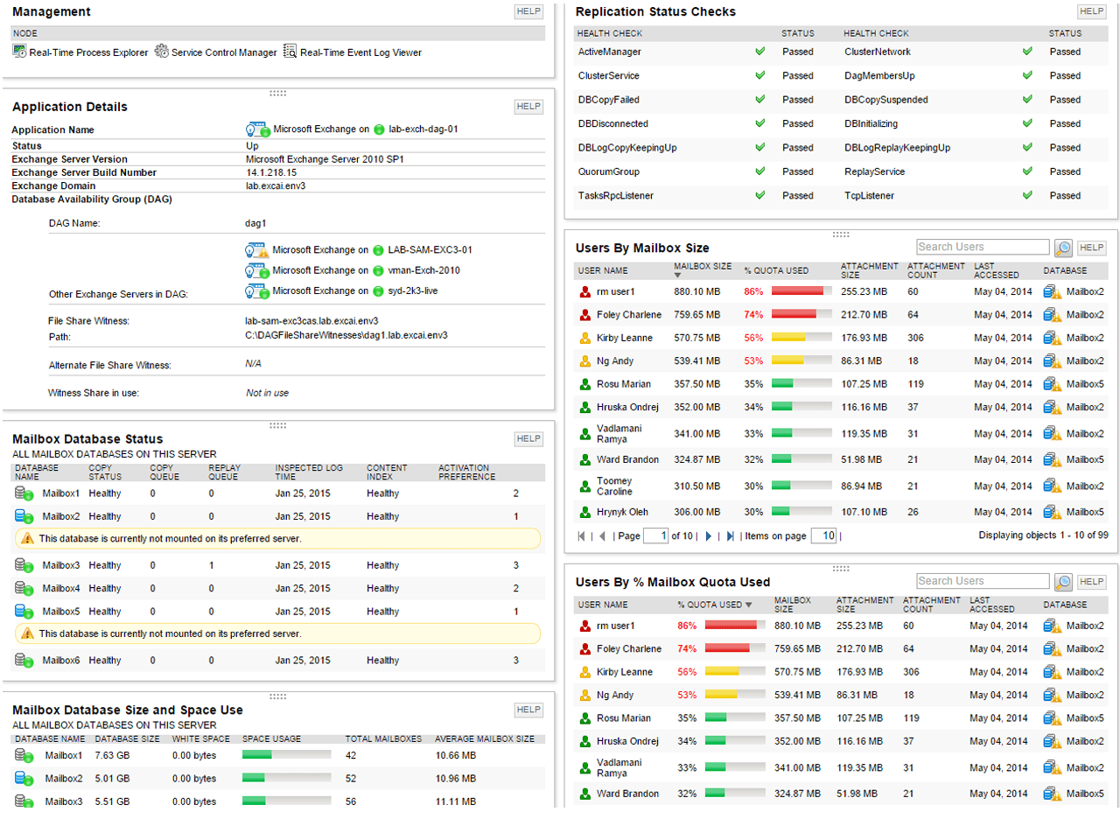Open Foley Charlene user link in Mailbox Size
This screenshot has width=1120, height=840.
click(x=629, y=315)
